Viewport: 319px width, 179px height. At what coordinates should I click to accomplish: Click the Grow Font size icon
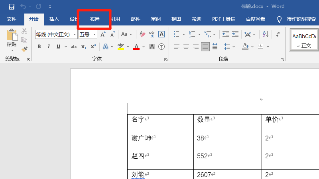click(x=103, y=35)
